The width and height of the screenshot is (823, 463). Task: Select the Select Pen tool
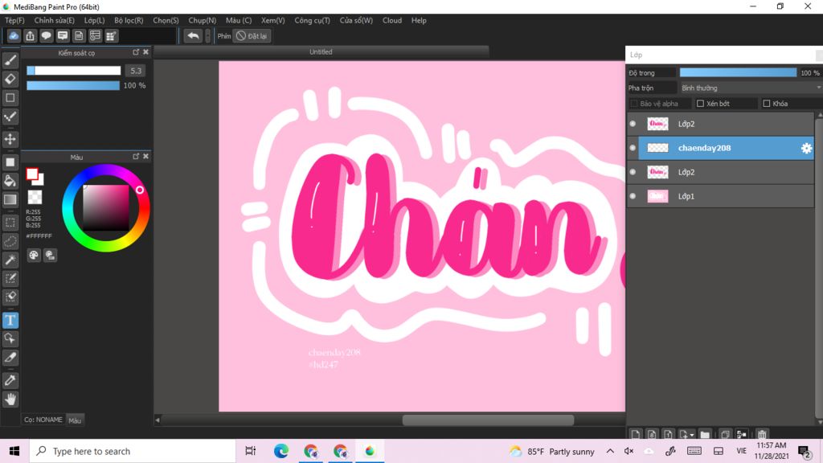pos(10,278)
